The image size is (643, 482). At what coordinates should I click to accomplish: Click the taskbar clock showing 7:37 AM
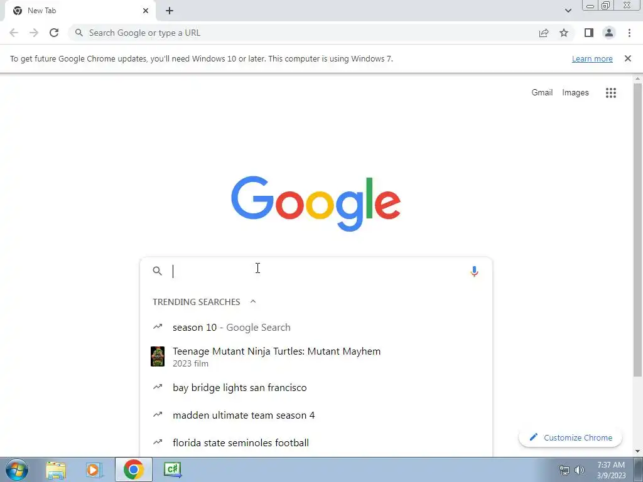coord(611,470)
